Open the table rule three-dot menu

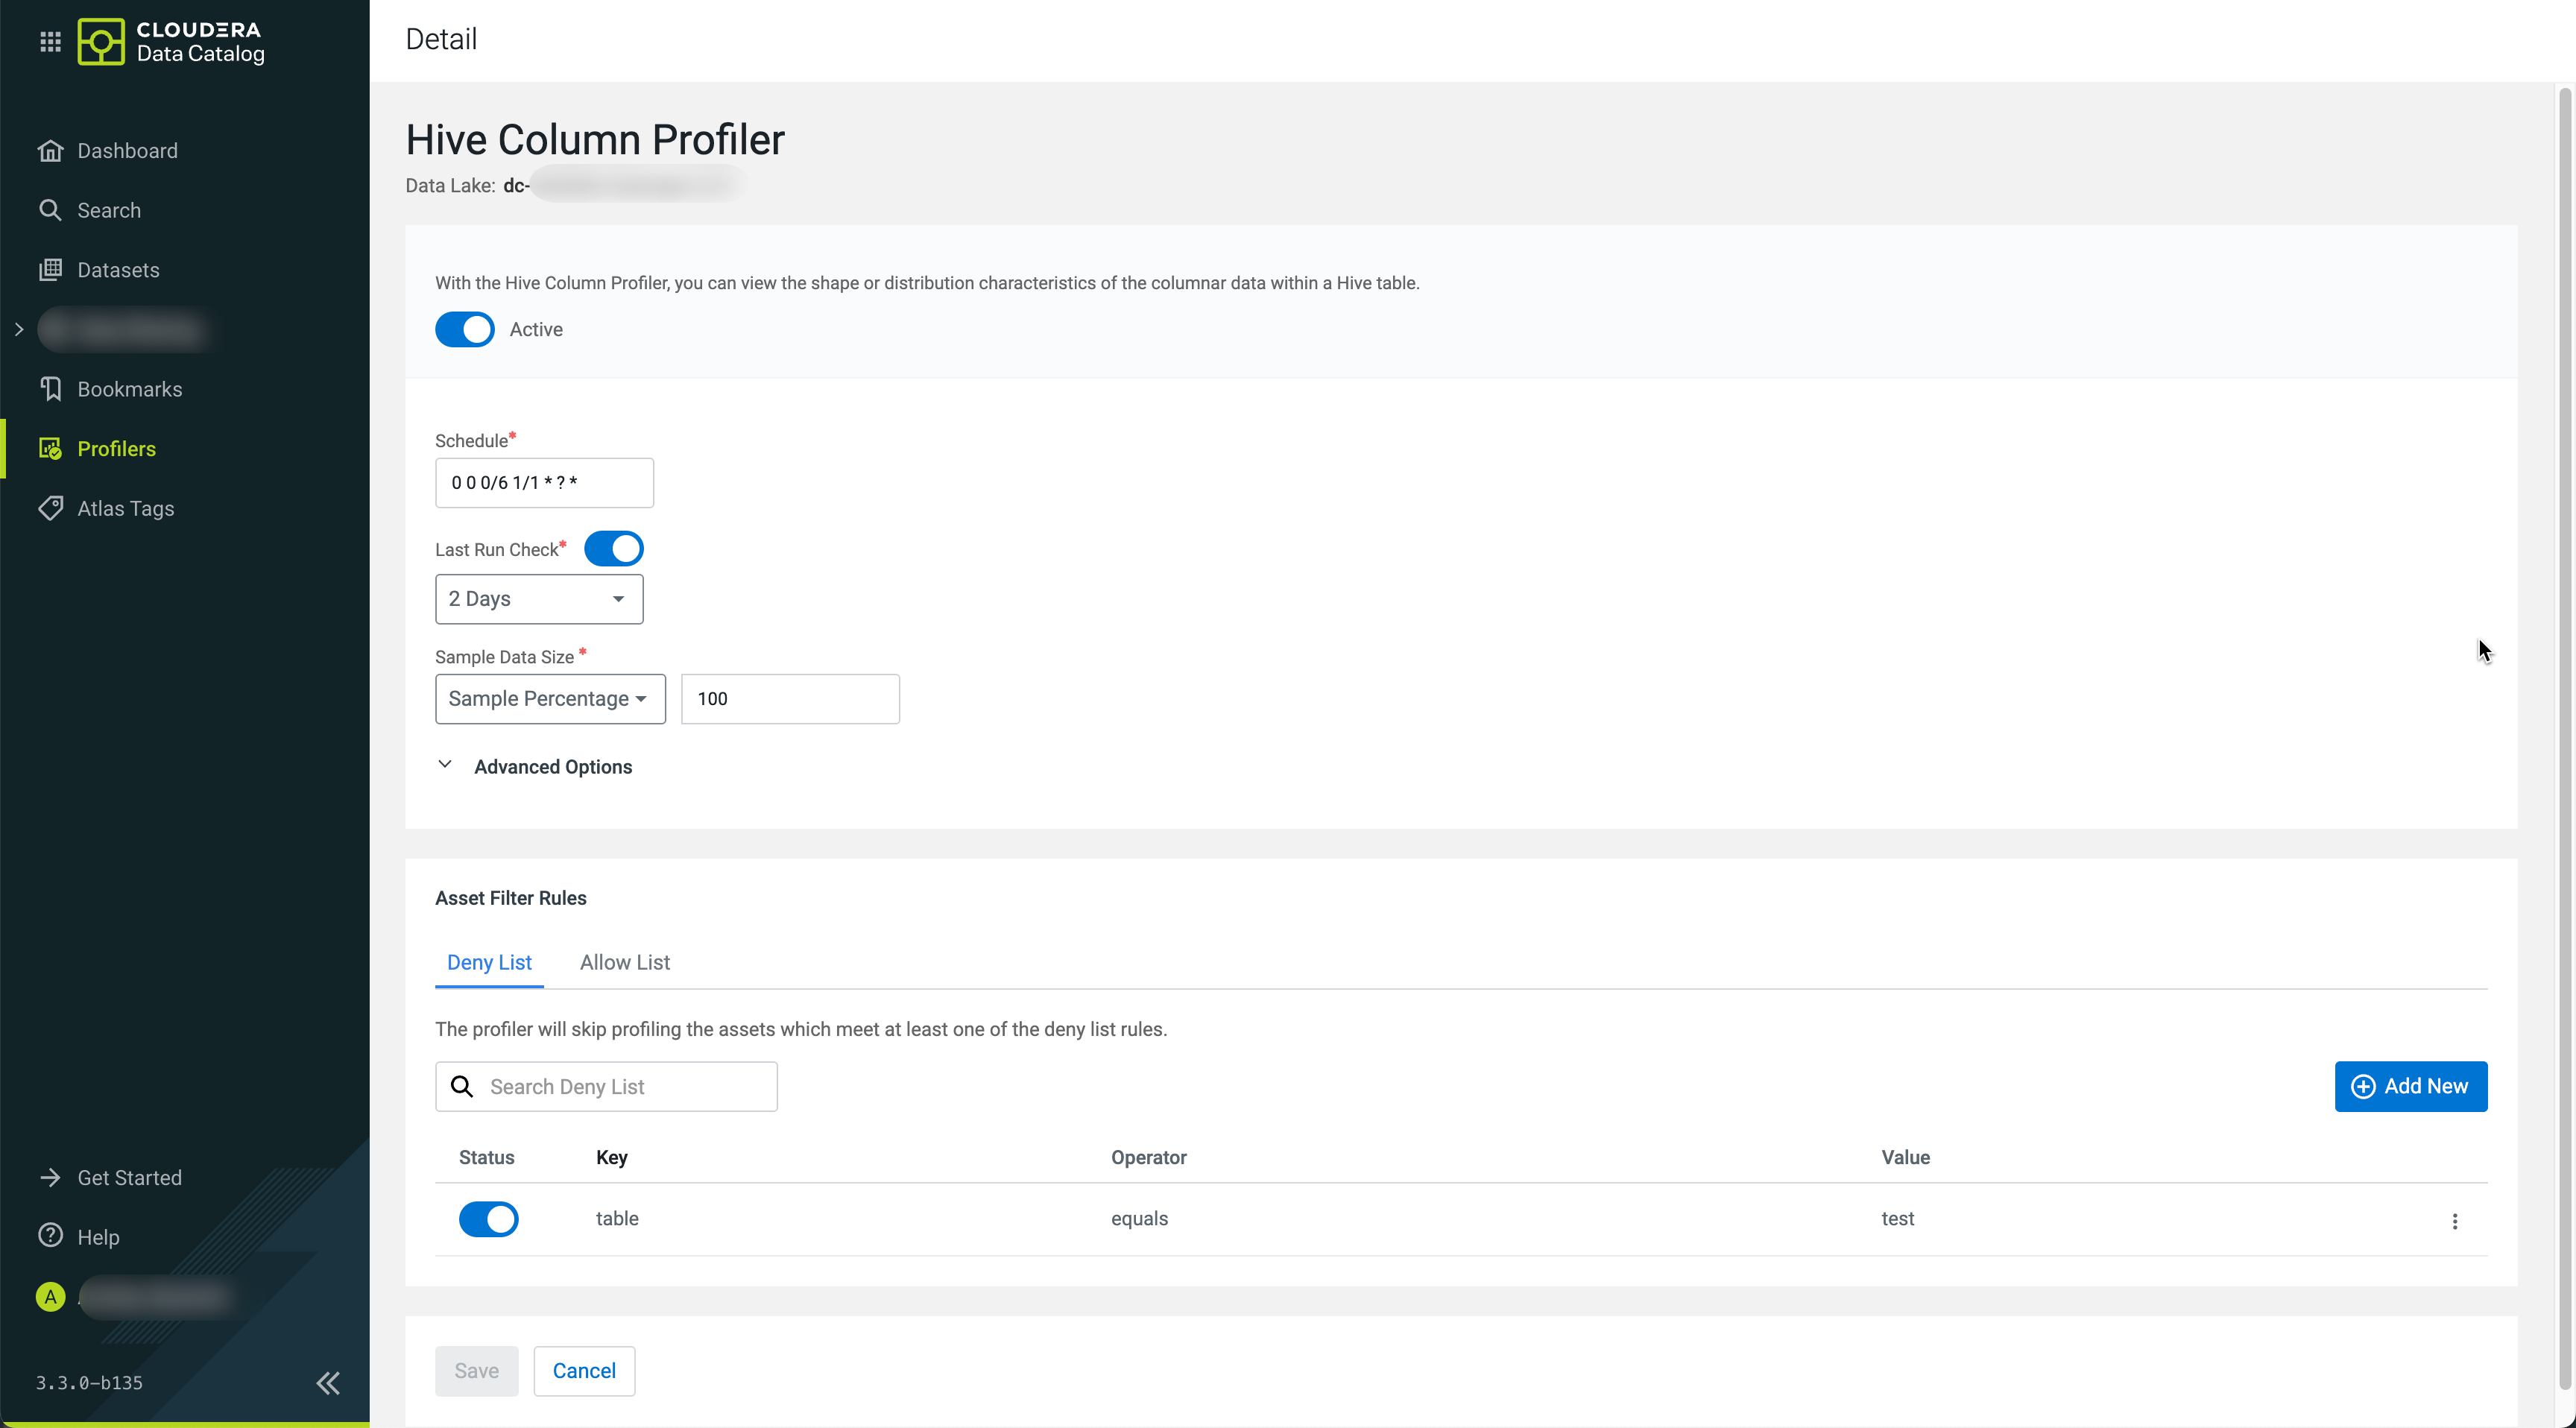point(2454,1221)
